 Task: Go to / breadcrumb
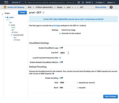pyautogui.click(x=75, y=7)
